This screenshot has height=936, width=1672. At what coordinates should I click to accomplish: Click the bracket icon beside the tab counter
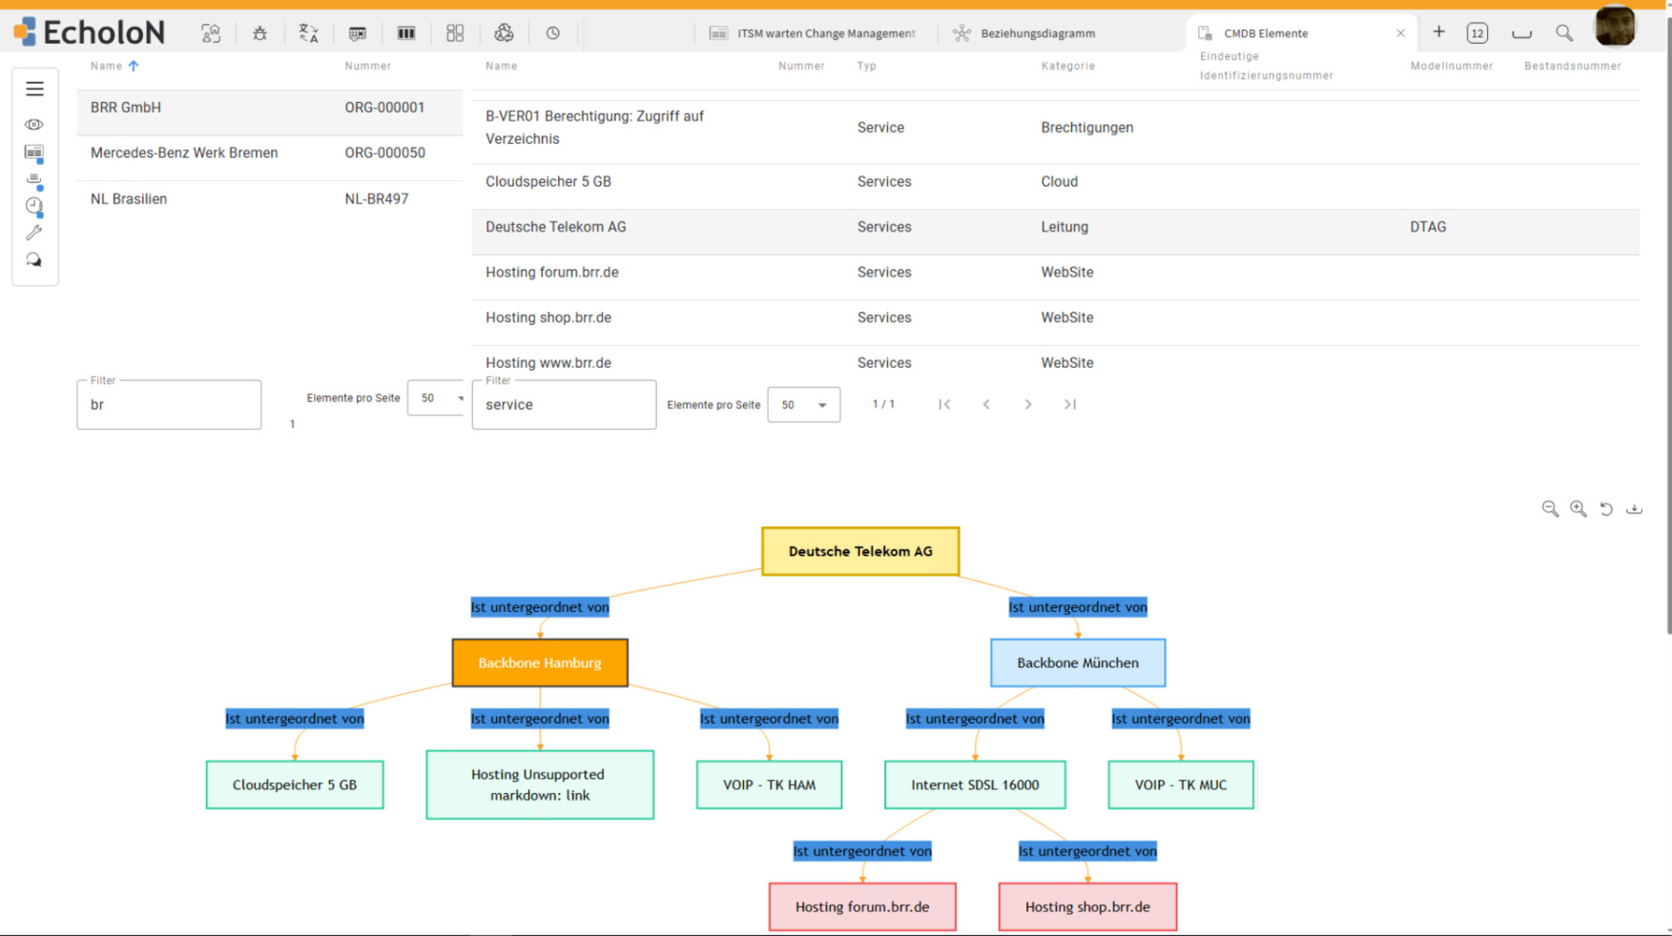tap(1521, 34)
